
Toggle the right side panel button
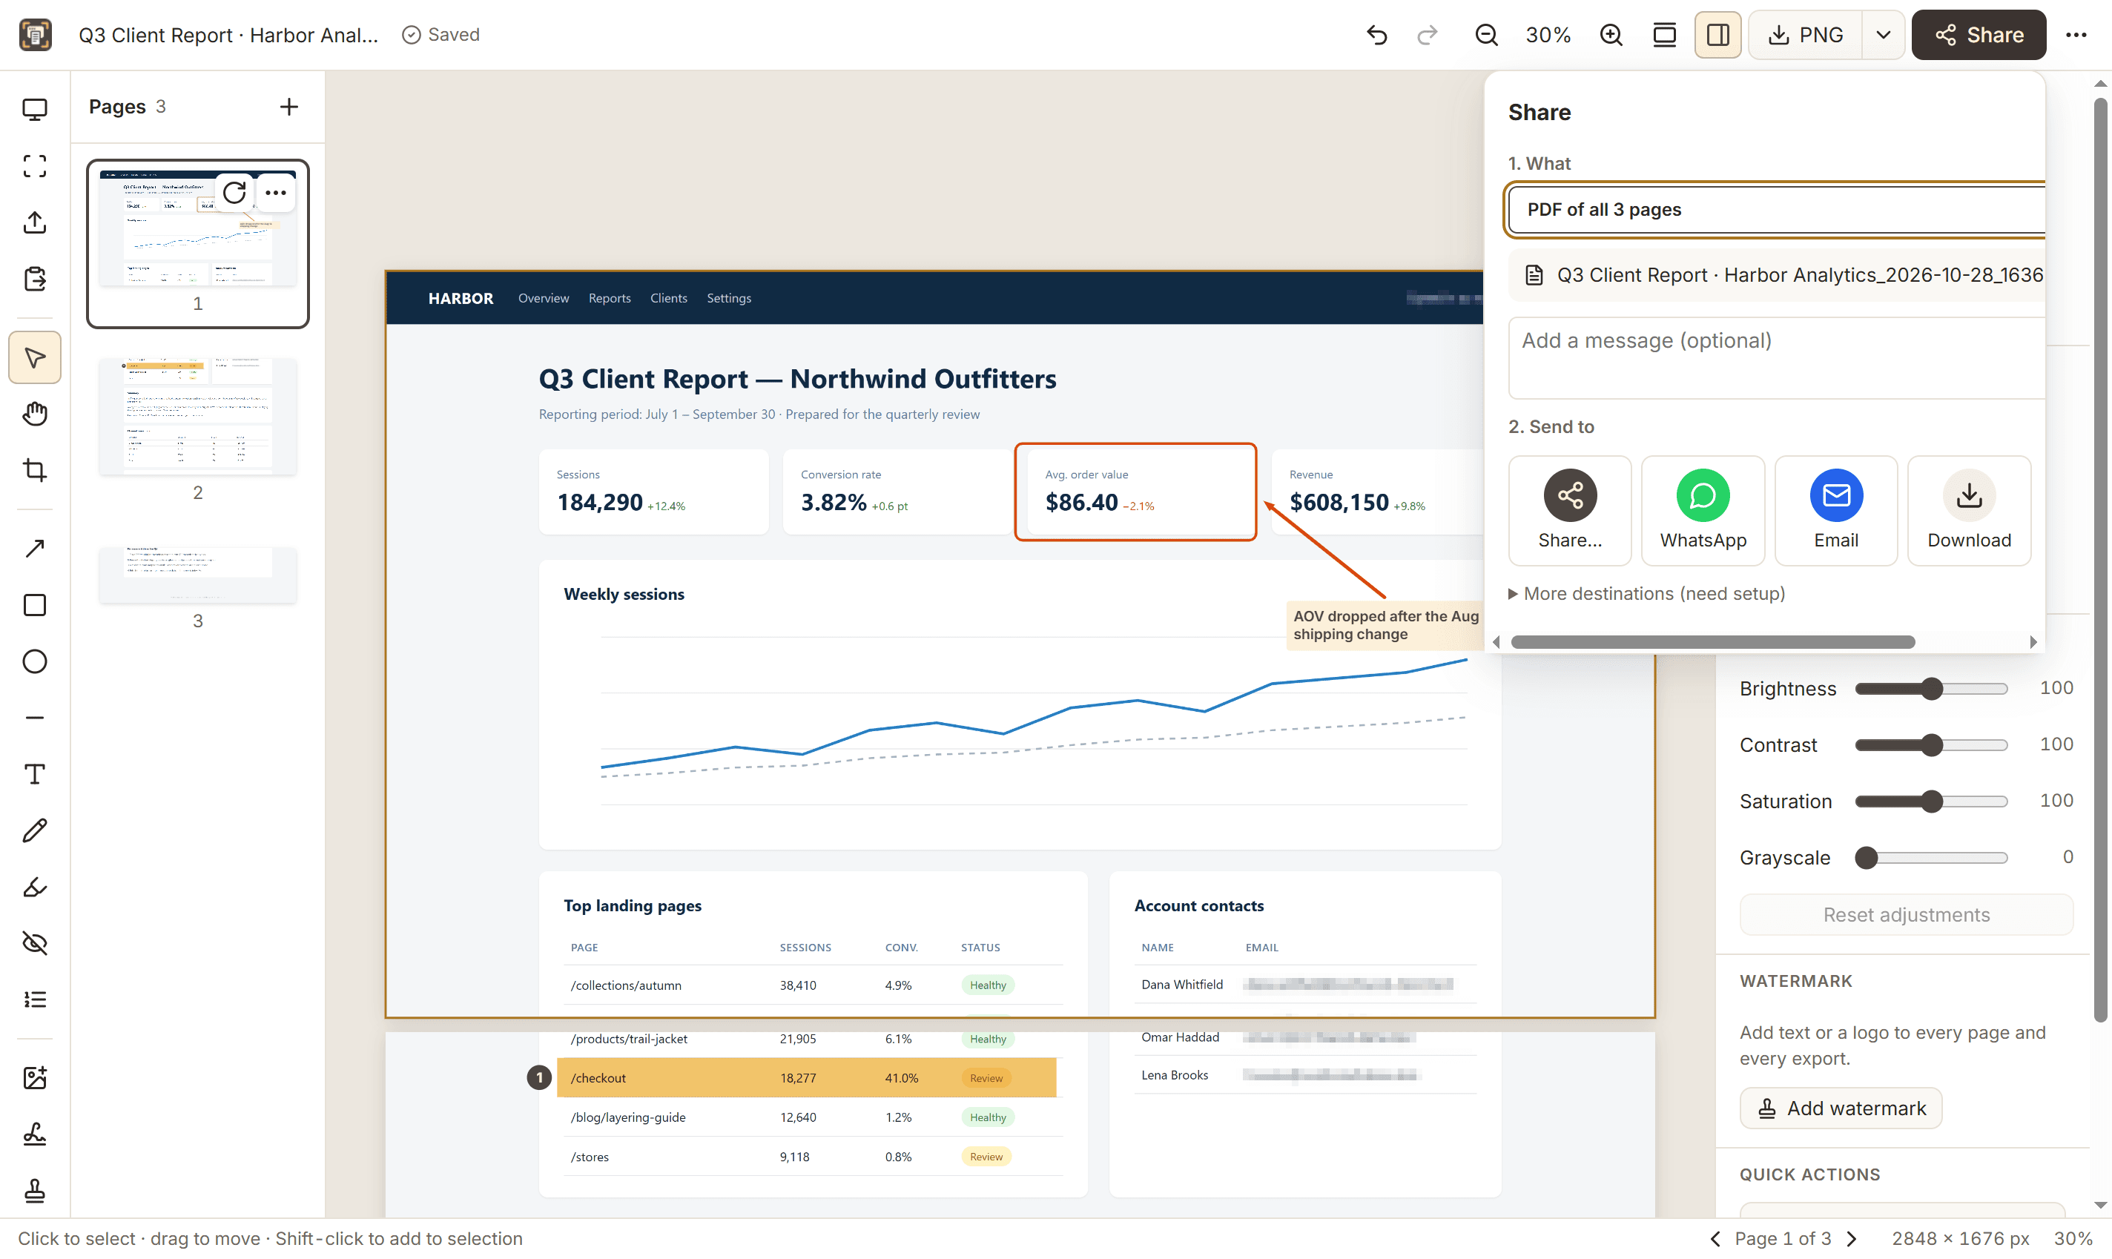(x=1717, y=35)
